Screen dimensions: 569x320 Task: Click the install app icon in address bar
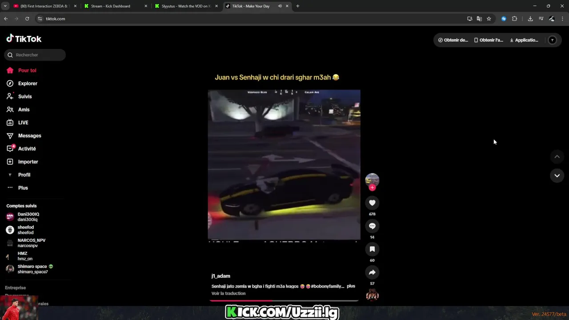click(x=470, y=19)
